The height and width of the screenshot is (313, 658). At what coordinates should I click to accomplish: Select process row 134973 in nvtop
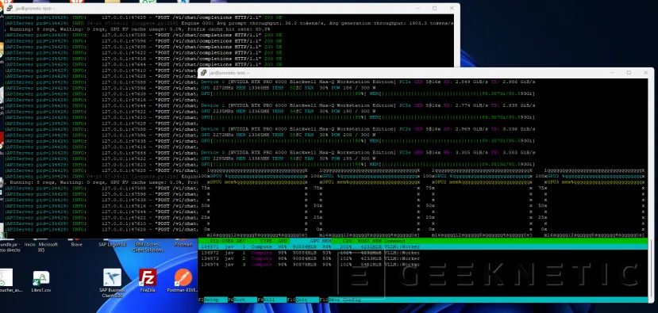click(310, 258)
